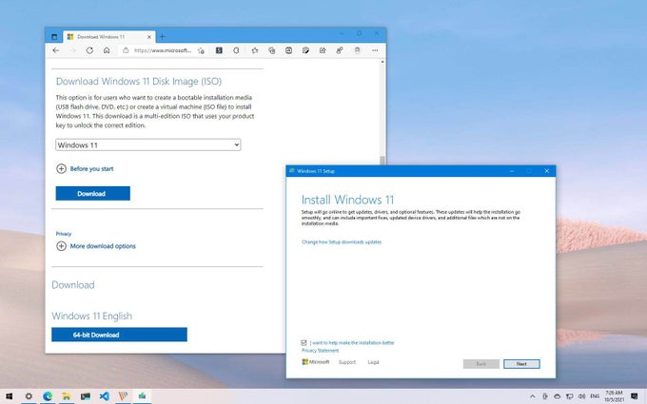Reload the page in Edge
647x404 pixels.
point(89,50)
